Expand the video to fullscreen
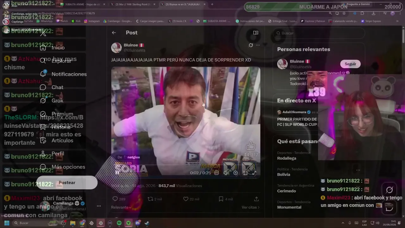This screenshot has height=228, width=405. point(254,173)
